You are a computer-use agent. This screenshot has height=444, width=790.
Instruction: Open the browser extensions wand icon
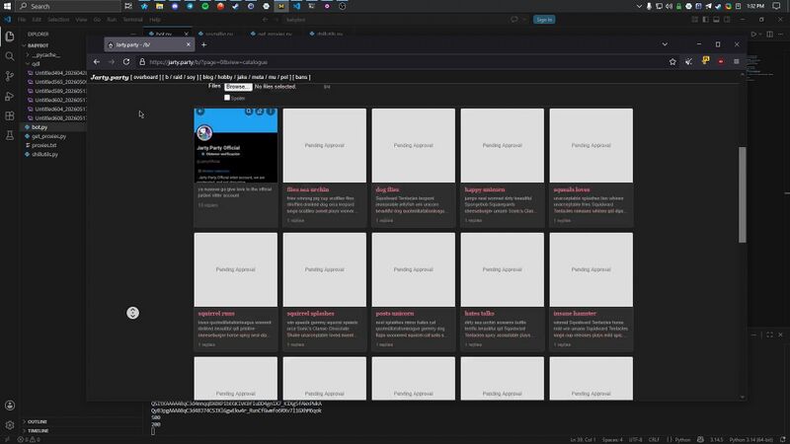(x=688, y=61)
